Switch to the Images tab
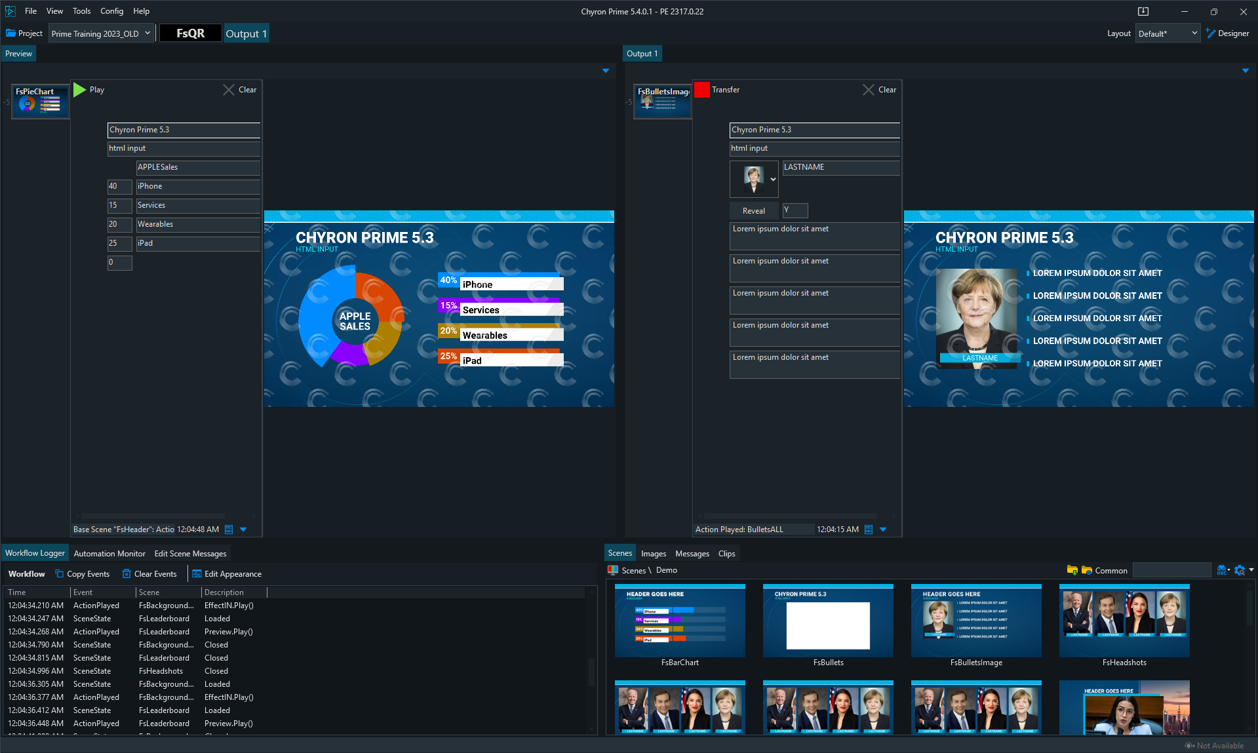1258x753 pixels. coord(653,554)
